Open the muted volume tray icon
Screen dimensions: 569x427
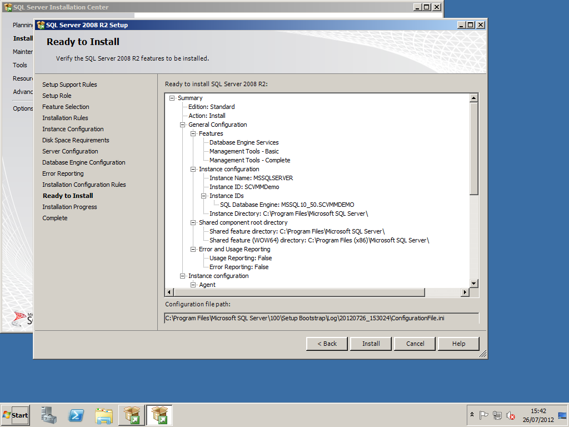511,415
